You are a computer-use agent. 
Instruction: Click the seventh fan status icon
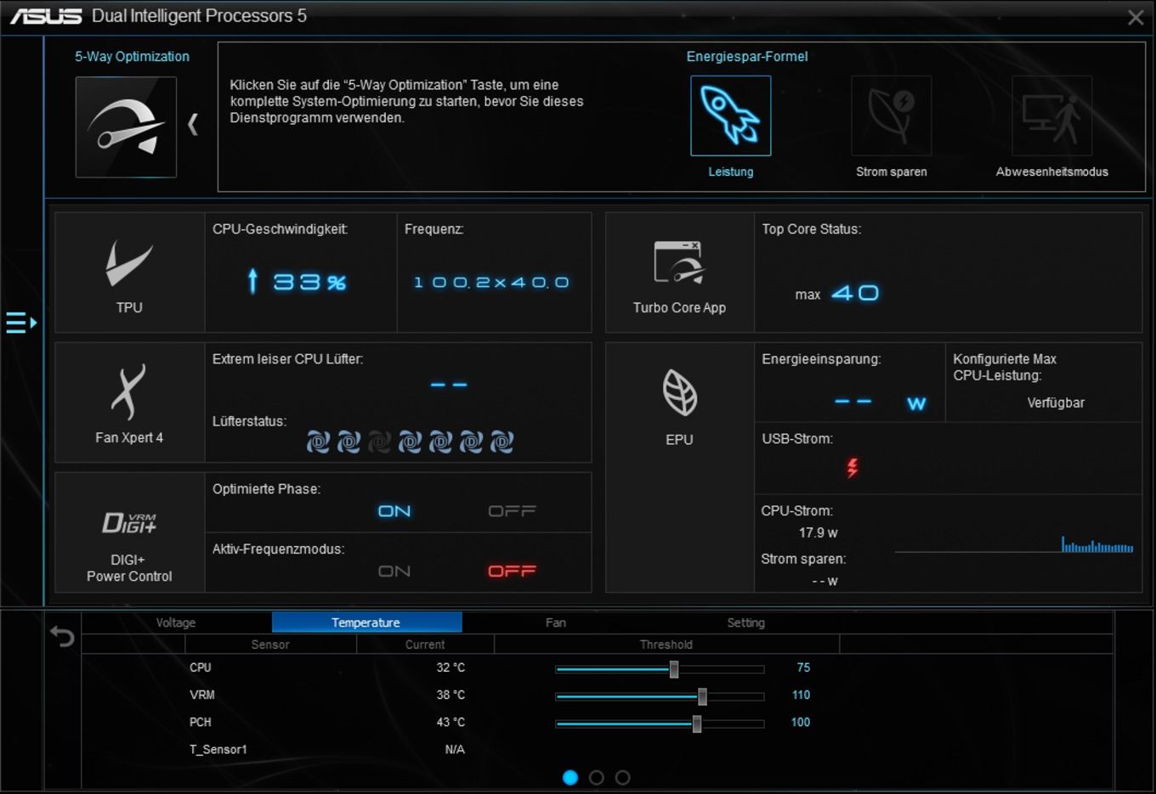501,442
